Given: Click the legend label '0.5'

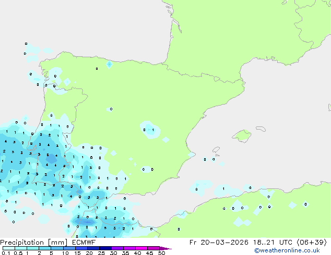Looking at the screenshot, I should tap(18, 253).
